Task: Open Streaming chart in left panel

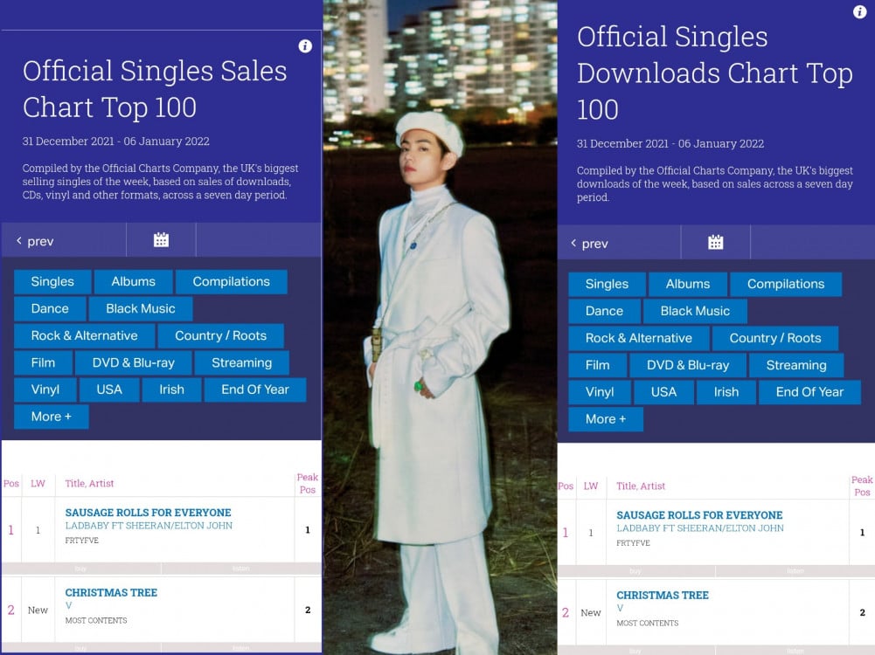Action: point(241,362)
